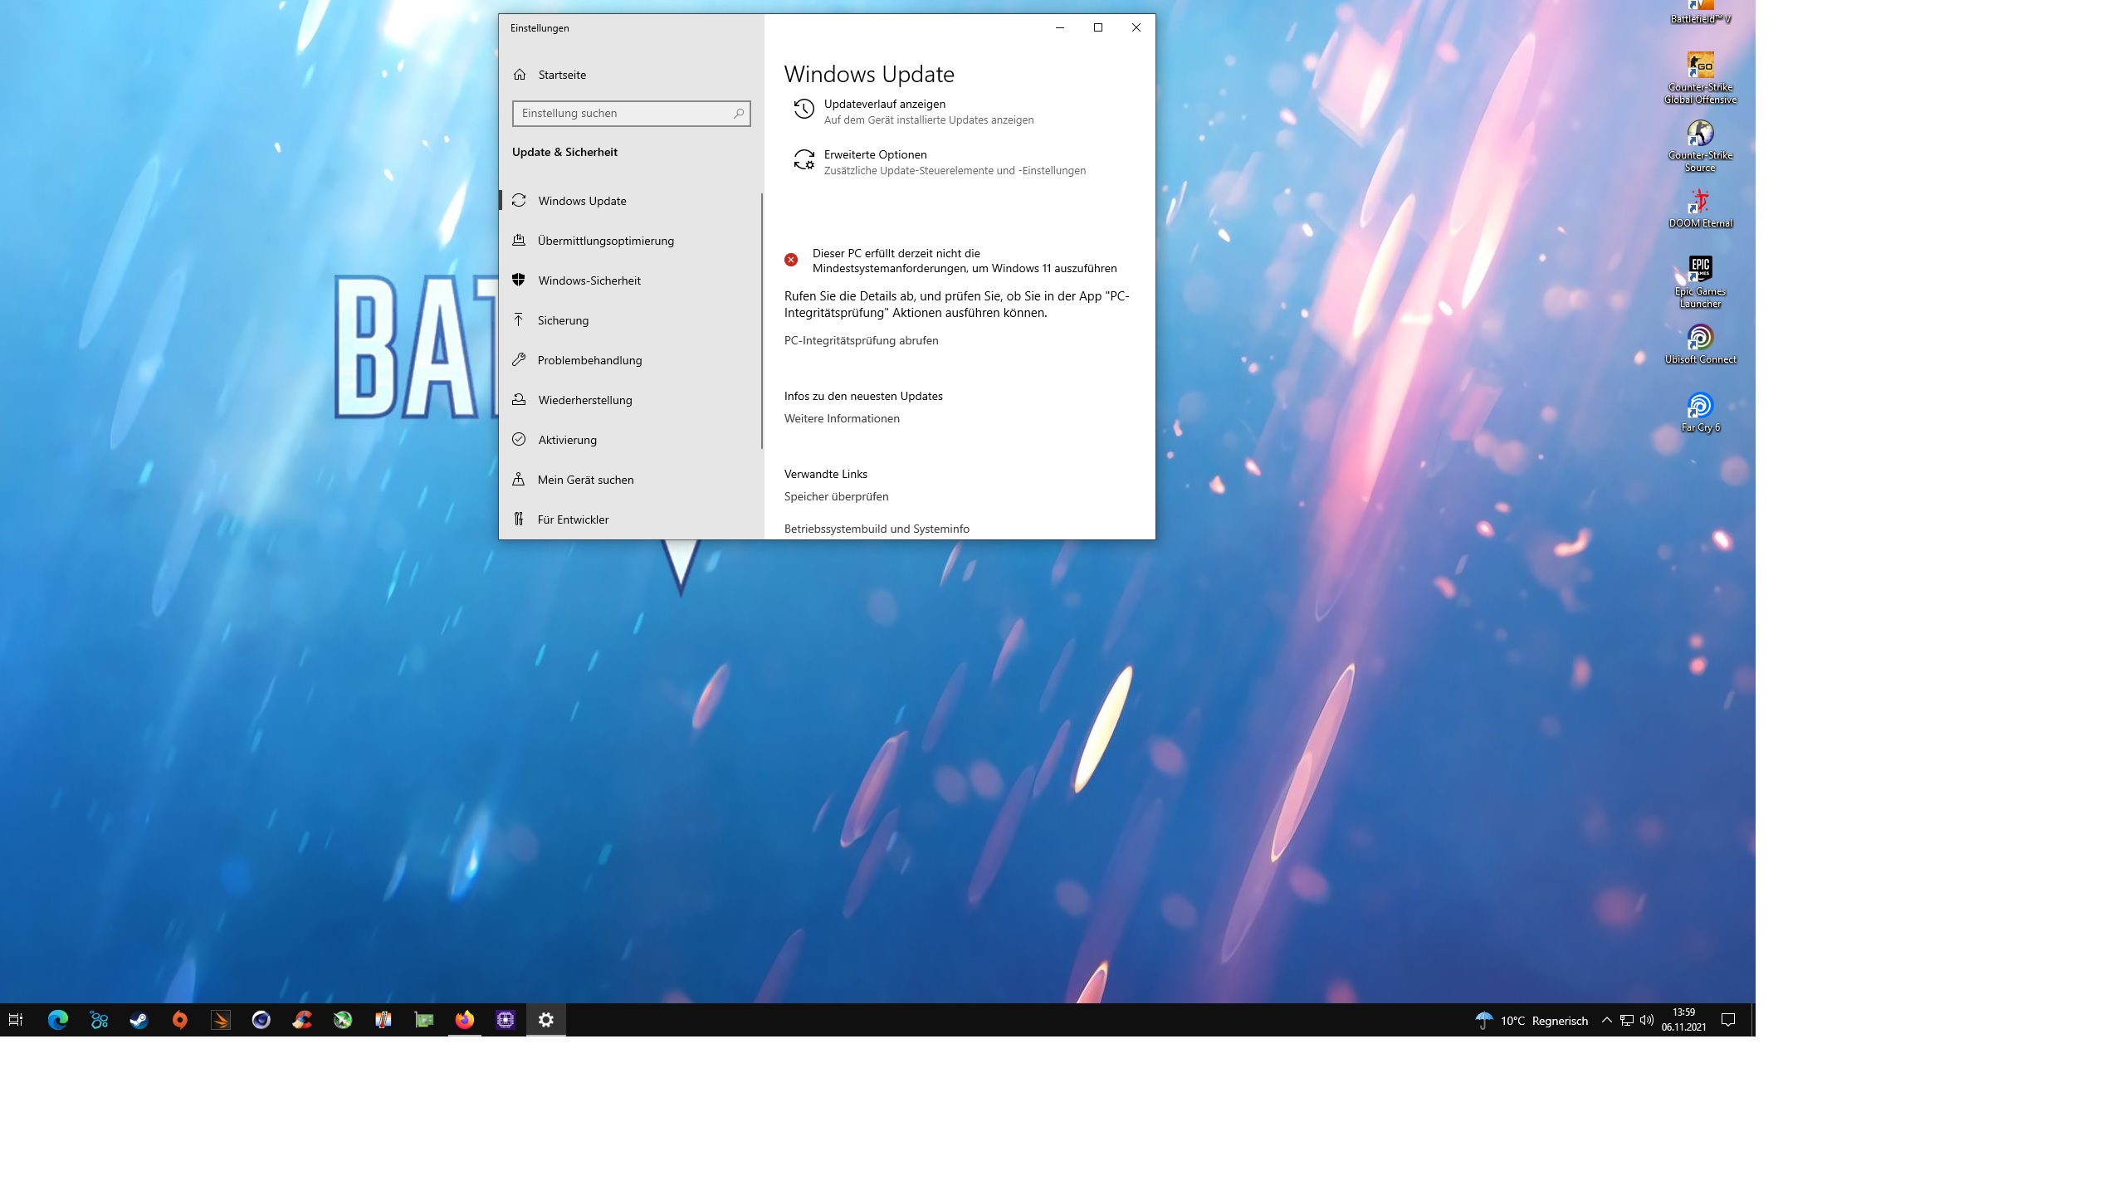The image size is (2125, 1195).
Task: Click the sidebar vertical scrollbar
Action: [761, 321]
